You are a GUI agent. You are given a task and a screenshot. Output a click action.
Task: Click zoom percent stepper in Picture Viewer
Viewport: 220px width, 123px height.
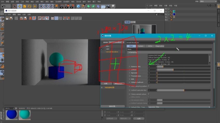coord(13,108)
